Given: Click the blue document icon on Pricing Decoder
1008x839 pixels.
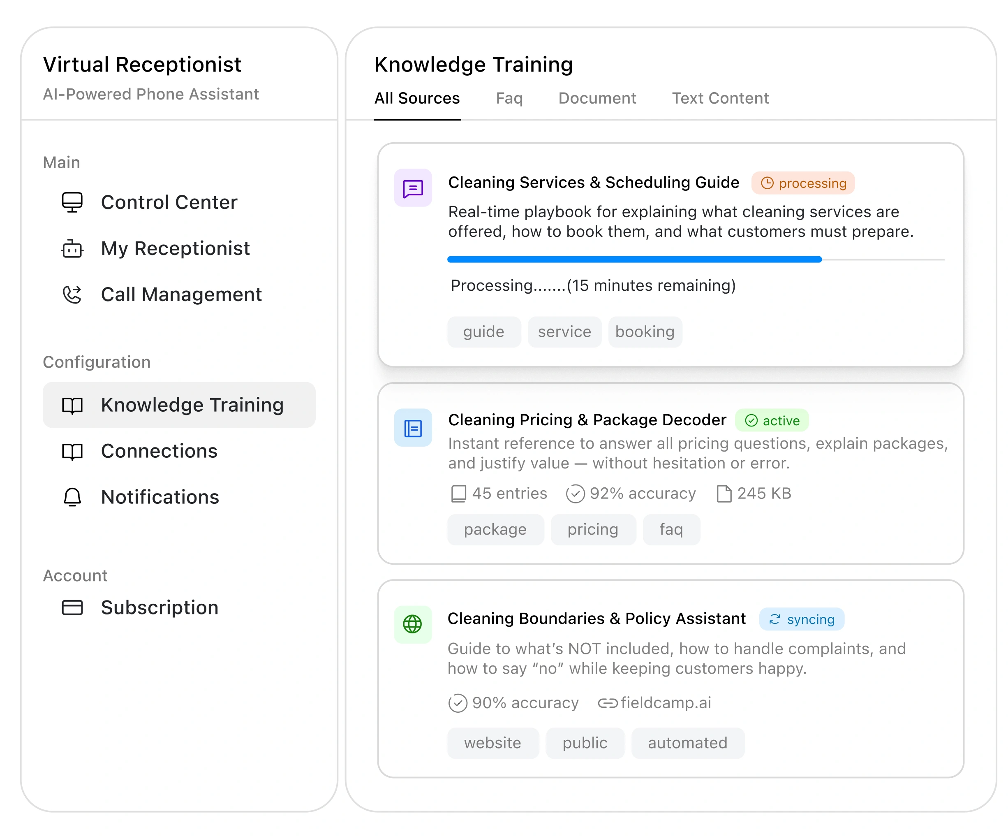Looking at the screenshot, I should 413,428.
